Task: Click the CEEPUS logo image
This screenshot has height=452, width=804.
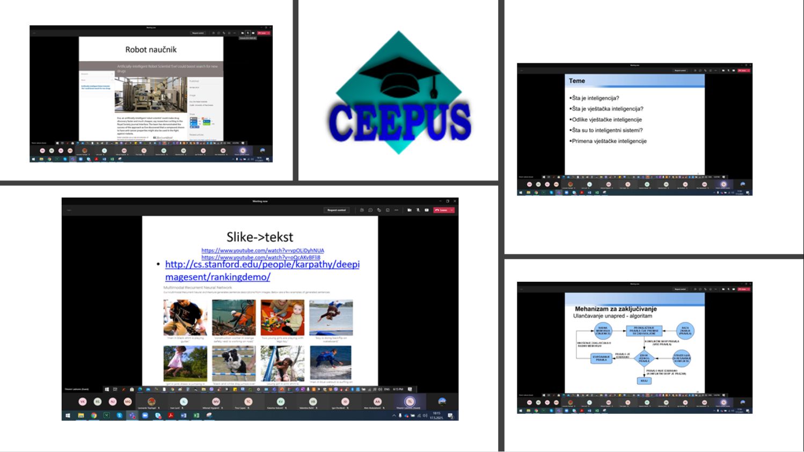Action: pos(399,96)
